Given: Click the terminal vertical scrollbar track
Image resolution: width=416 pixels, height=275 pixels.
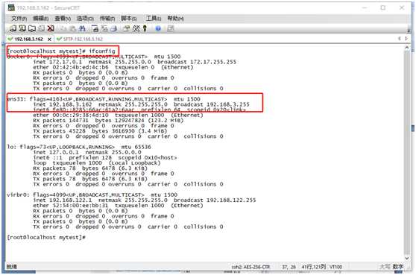Looking at the screenshot, I should (x=407, y=153).
